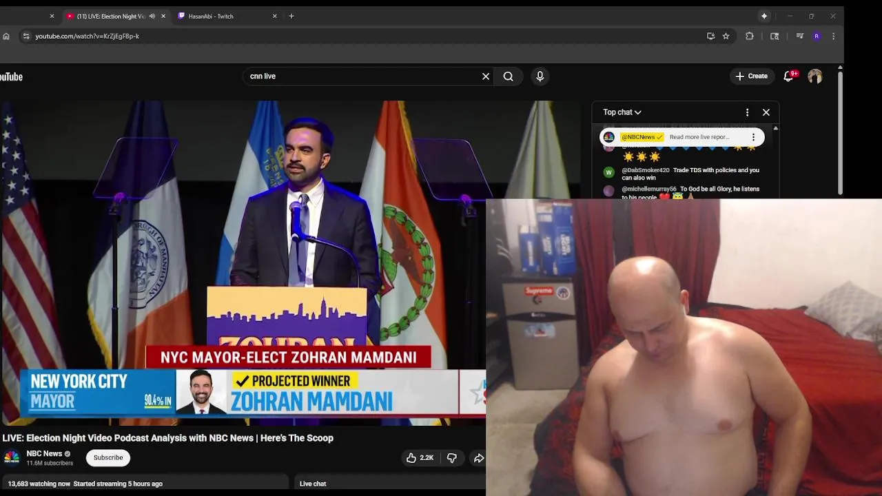Subscribe to NBC News
This screenshot has width=882, height=496.
[108, 457]
